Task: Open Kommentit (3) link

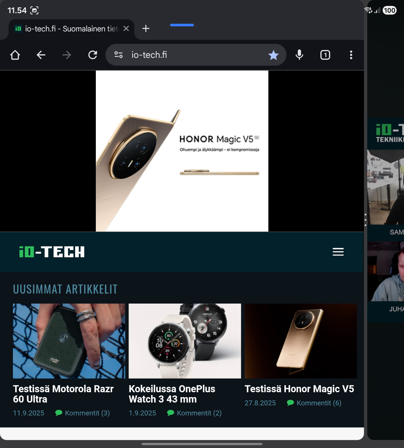Action: 87,413
